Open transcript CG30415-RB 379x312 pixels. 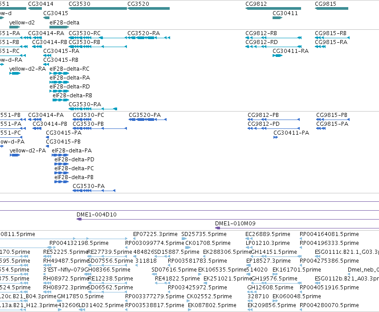click(61, 60)
